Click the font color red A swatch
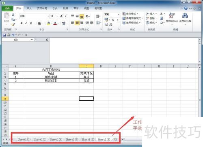Screen dimensions: 203x147 55,23
